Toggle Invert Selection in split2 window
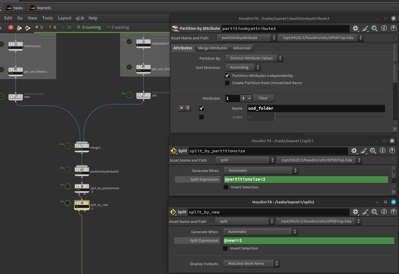399x274 pixels. [x=225, y=248]
